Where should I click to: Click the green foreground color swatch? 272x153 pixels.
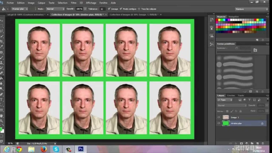click(1, 129)
